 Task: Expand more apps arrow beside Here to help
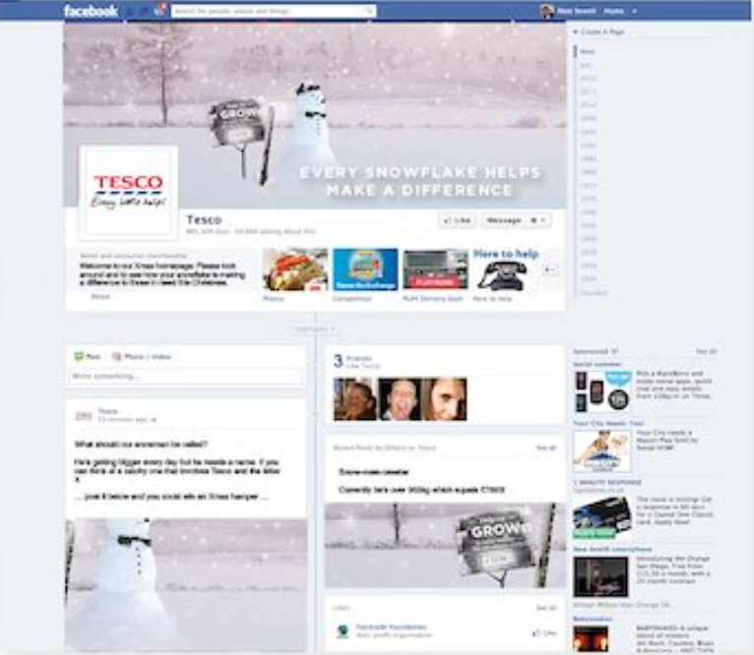click(549, 270)
